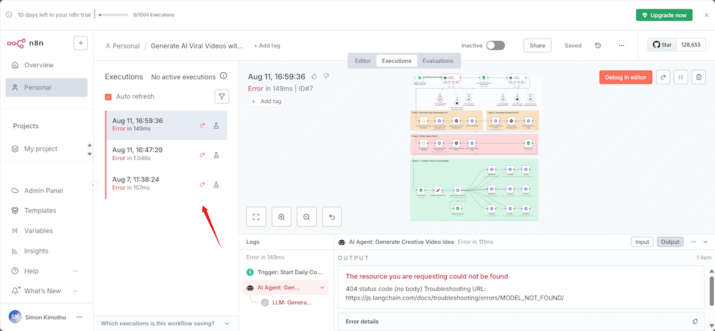The height and width of the screenshot is (331, 715).
Task: Select the LLM: Genera... log entry
Action: pyautogui.click(x=292, y=302)
